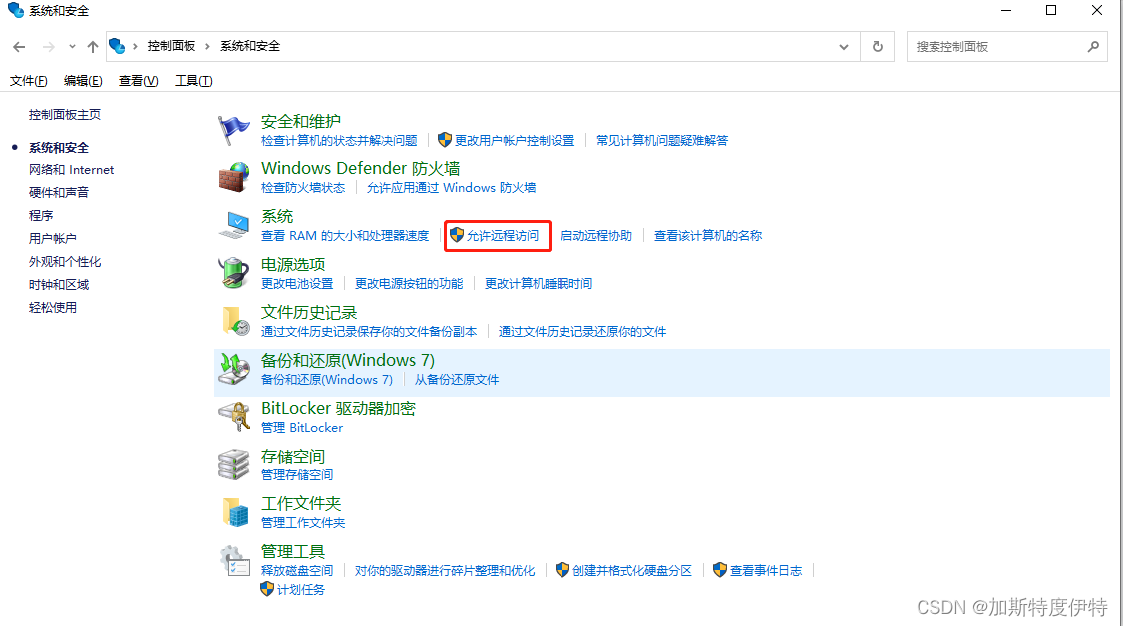Viewport: 1123px width, 626px height.
Task: Click 检查防火墙状态
Action: (303, 188)
